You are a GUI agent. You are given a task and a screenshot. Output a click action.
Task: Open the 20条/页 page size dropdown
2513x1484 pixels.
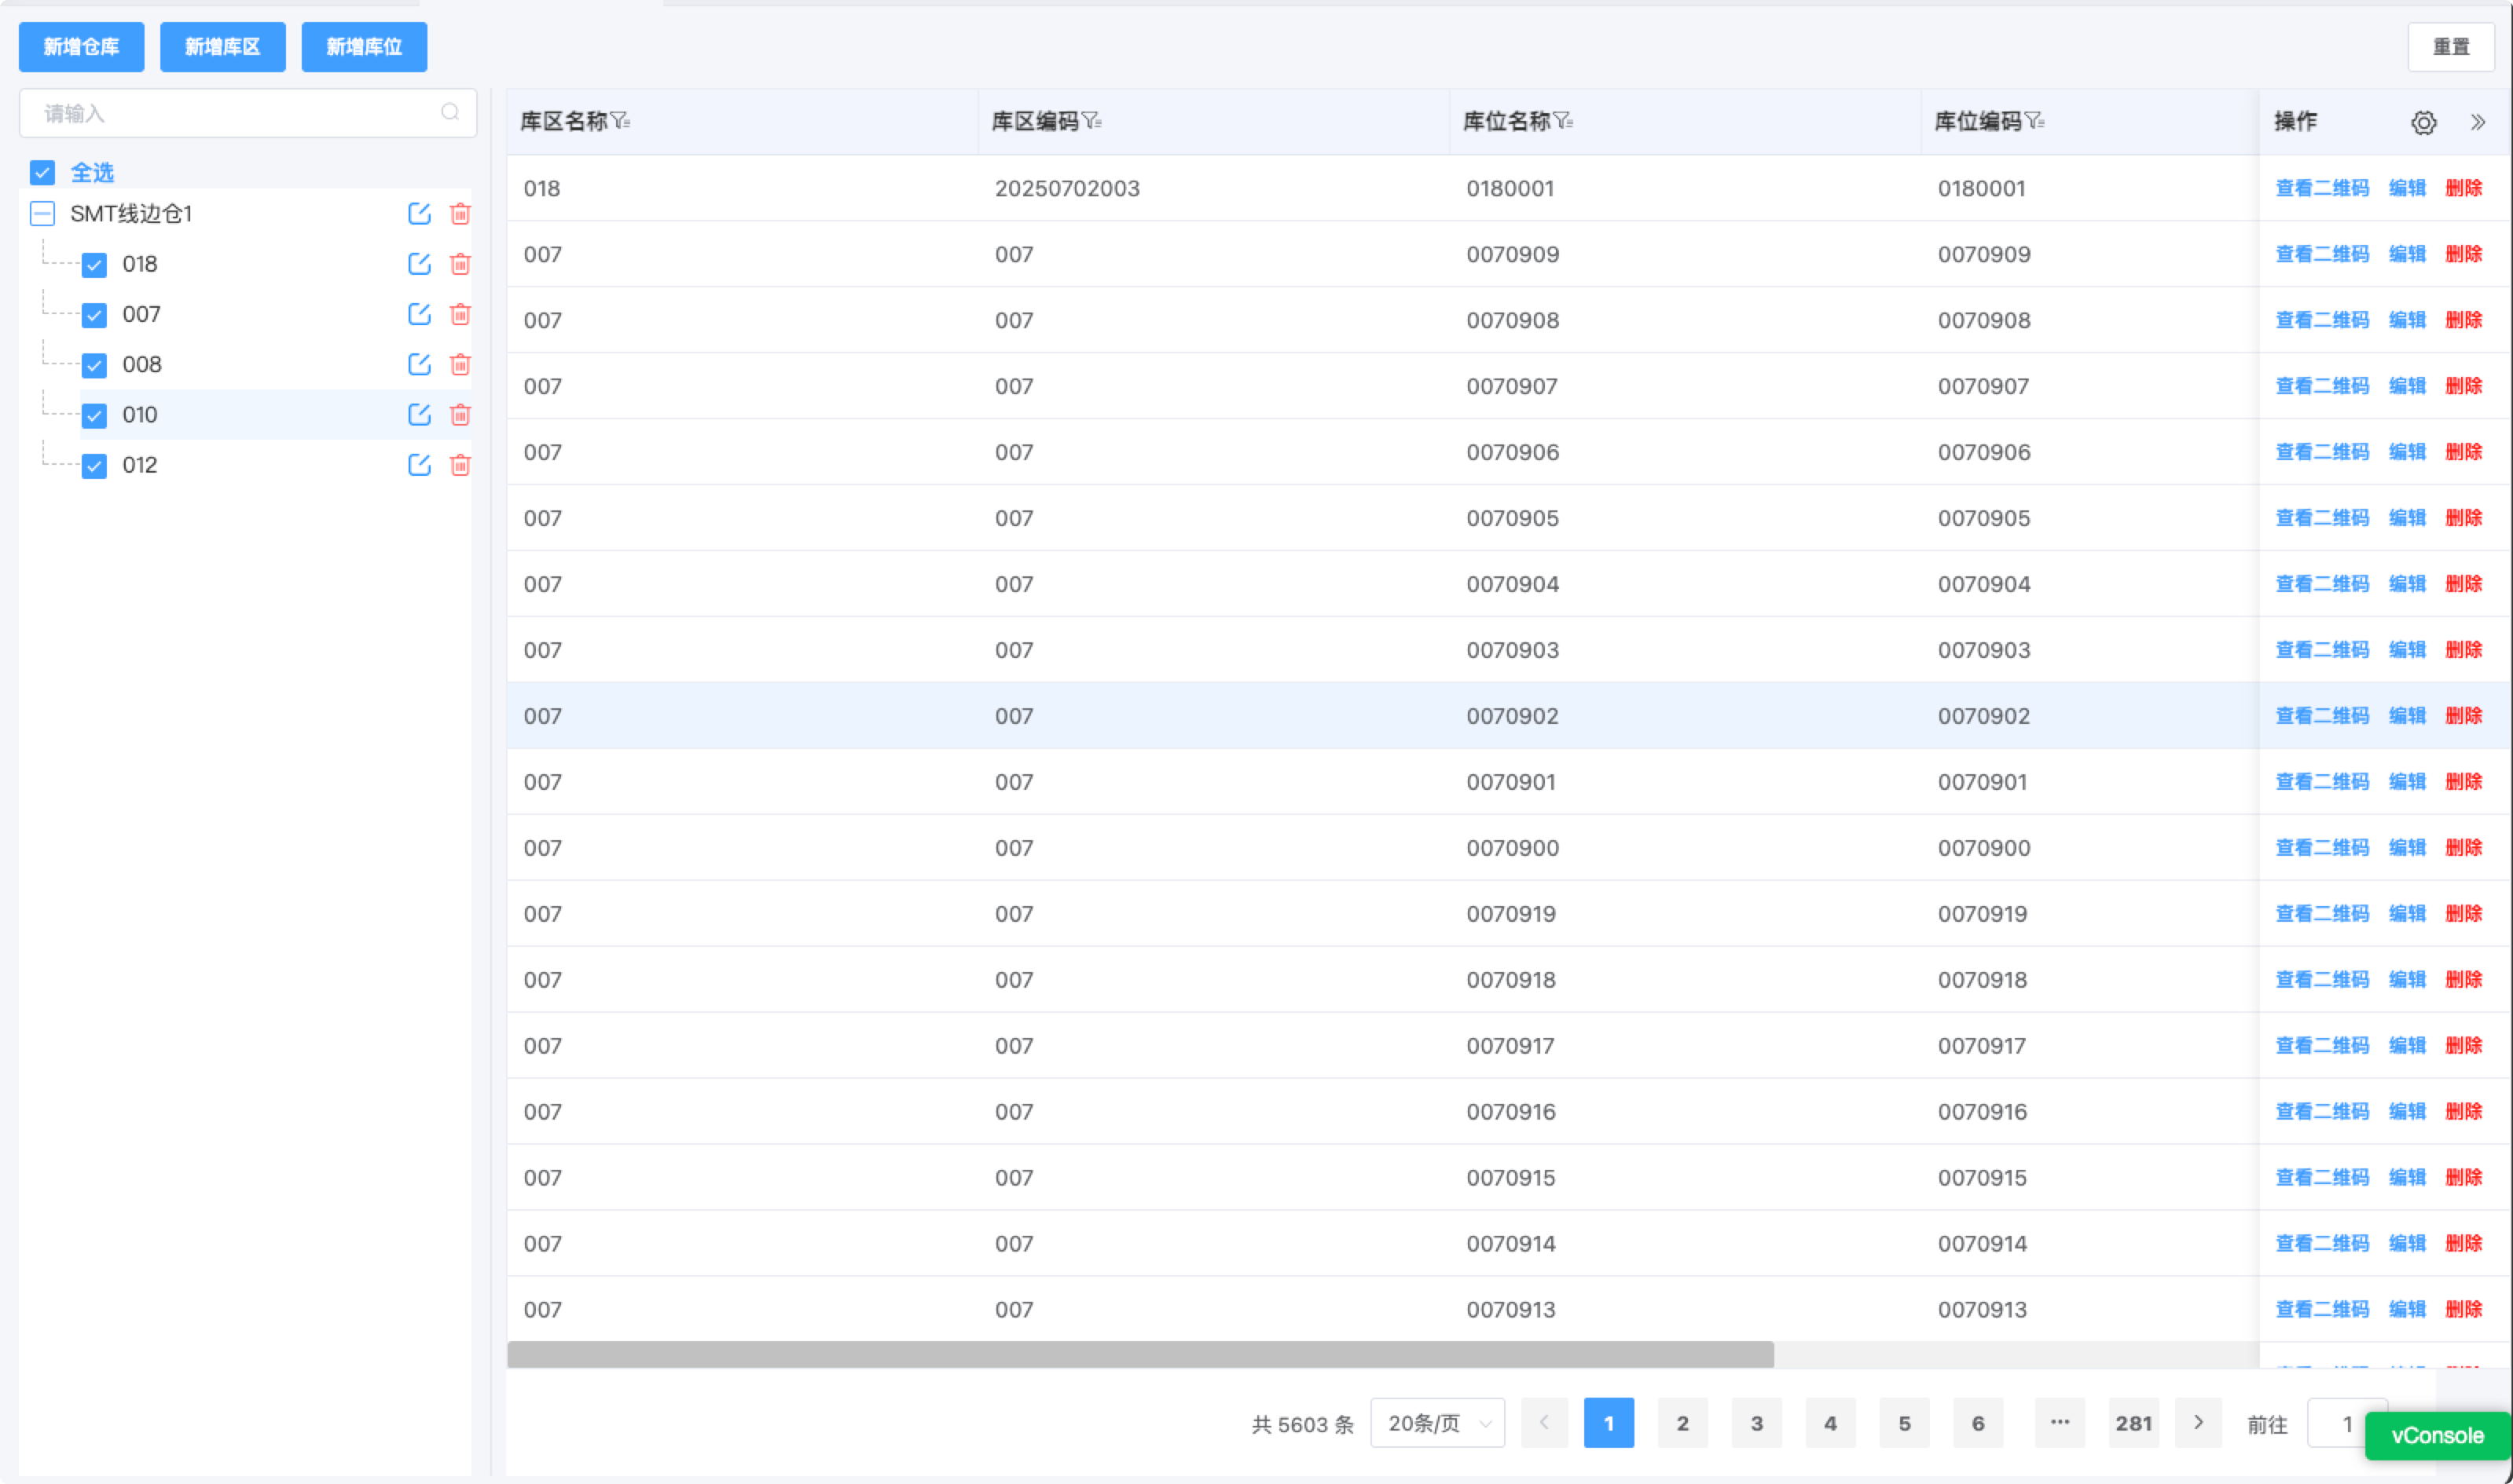(x=1437, y=1423)
